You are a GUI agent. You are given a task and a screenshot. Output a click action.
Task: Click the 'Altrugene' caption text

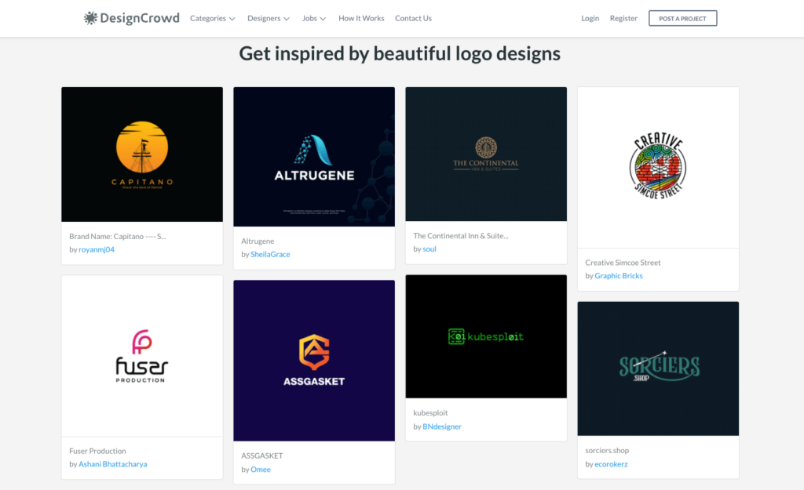(x=258, y=241)
